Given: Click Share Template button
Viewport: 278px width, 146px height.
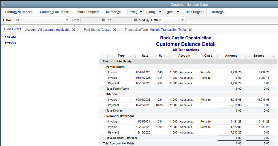Looking at the screenshot, I should coord(88,12).
